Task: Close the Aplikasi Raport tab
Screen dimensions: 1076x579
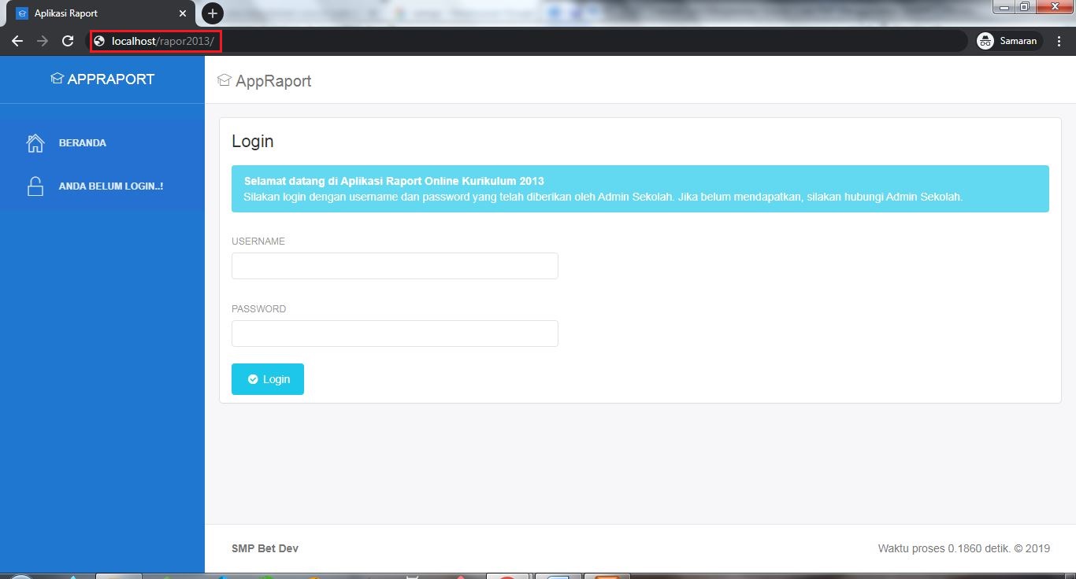Action: pos(183,13)
